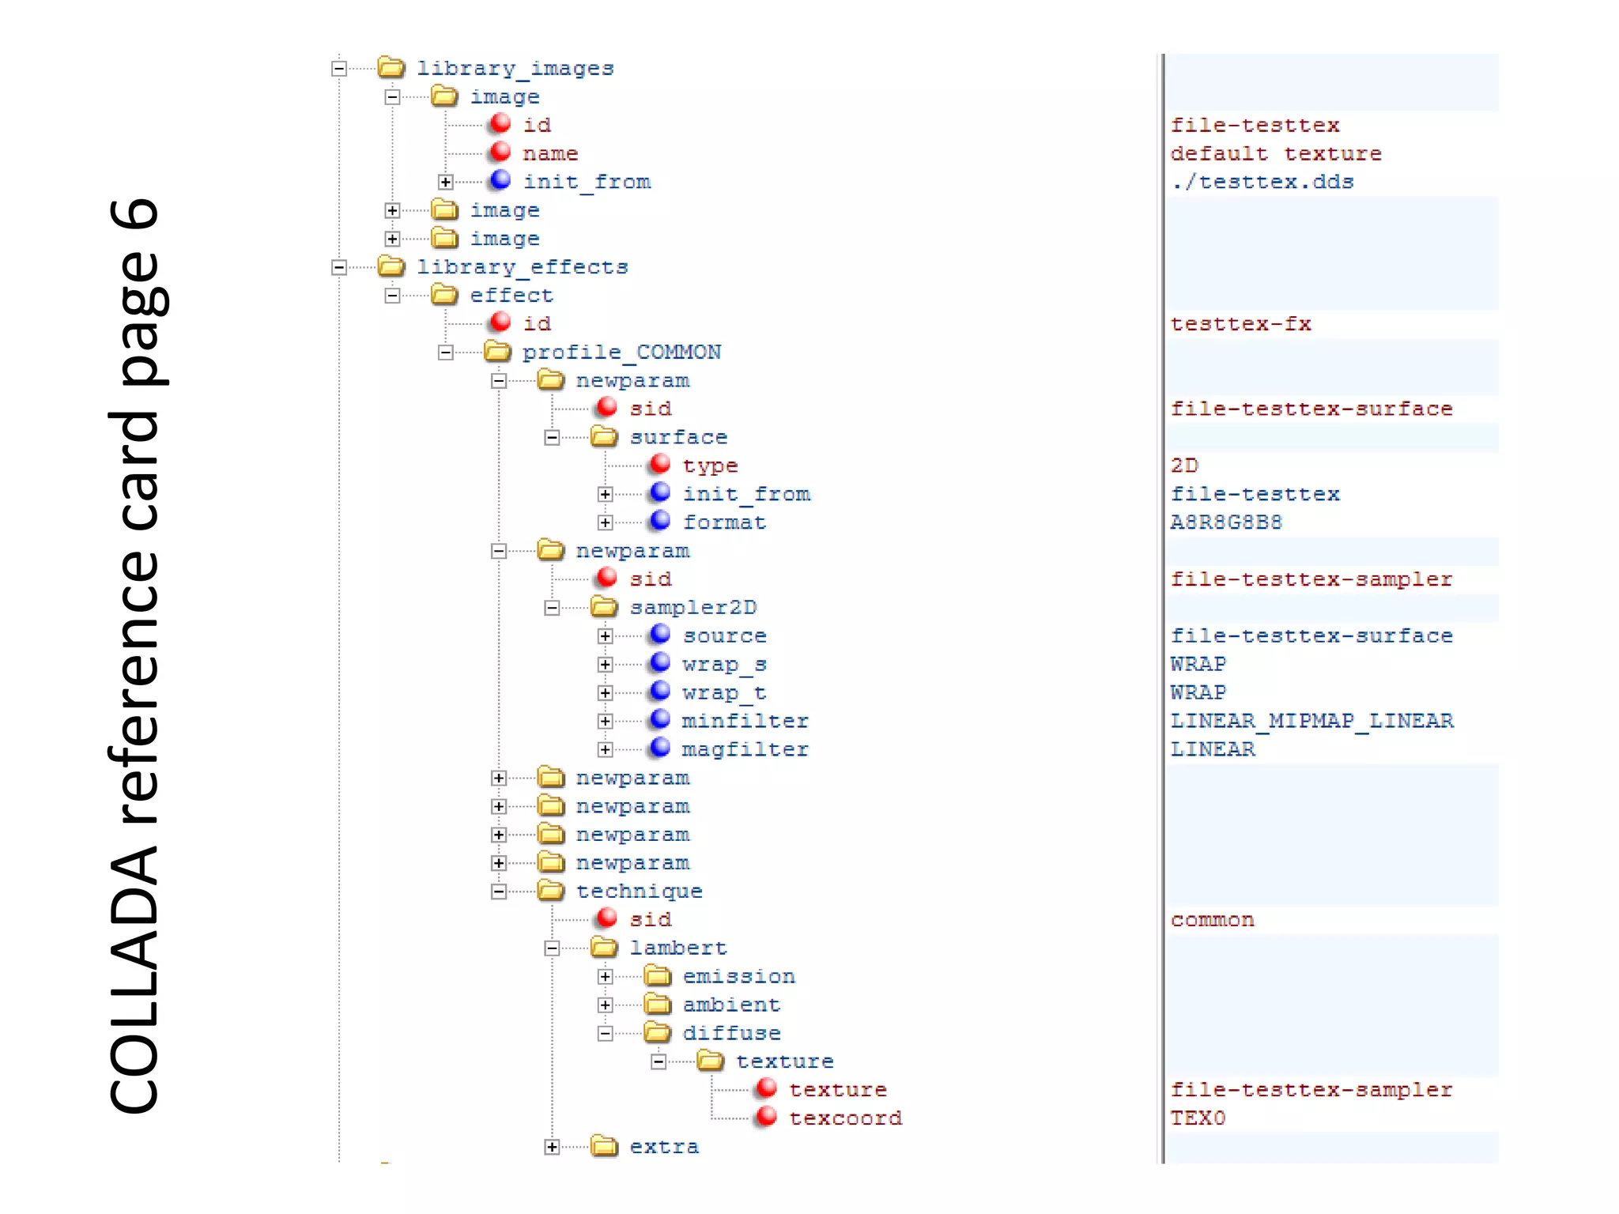Collapse the technique node
Image resolution: width=1619 pixels, height=1214 pixels.
click(x=499, y=892)
